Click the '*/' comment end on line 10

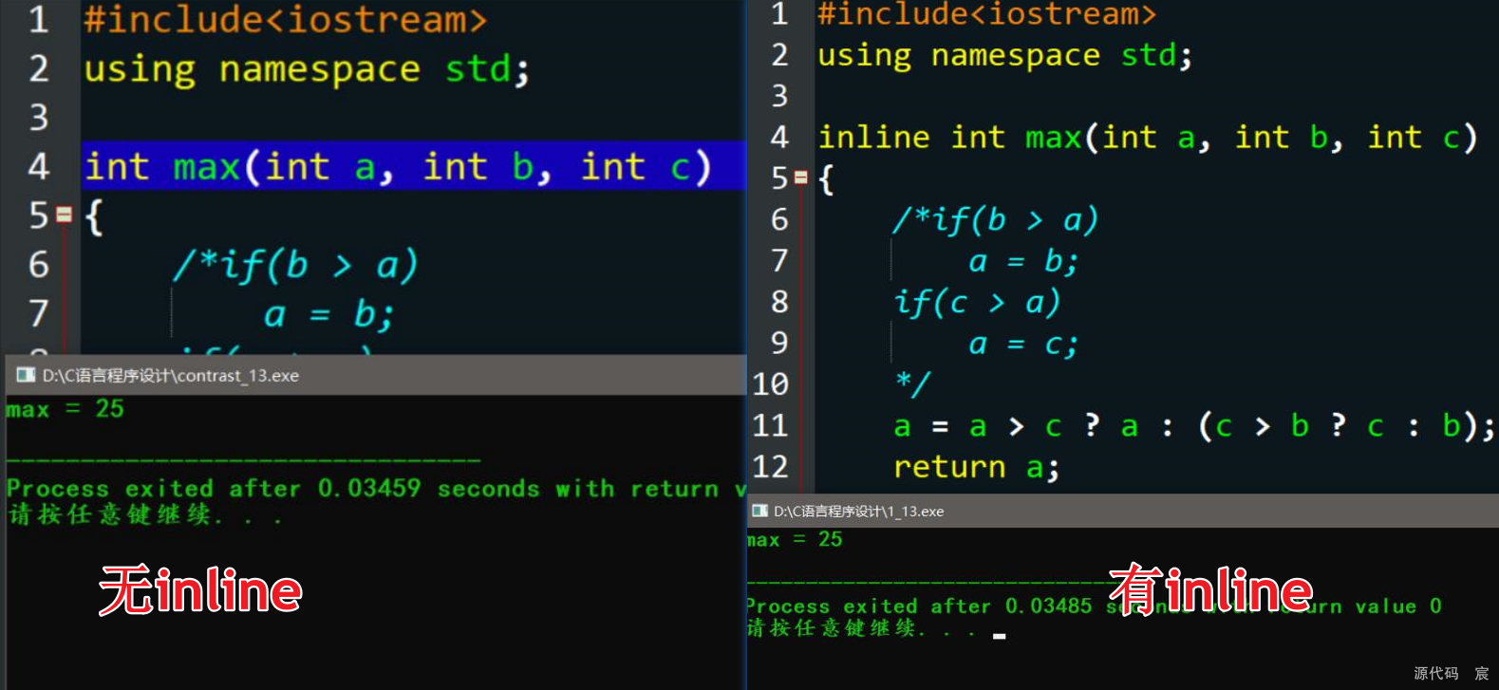click(x=912, y=383)
